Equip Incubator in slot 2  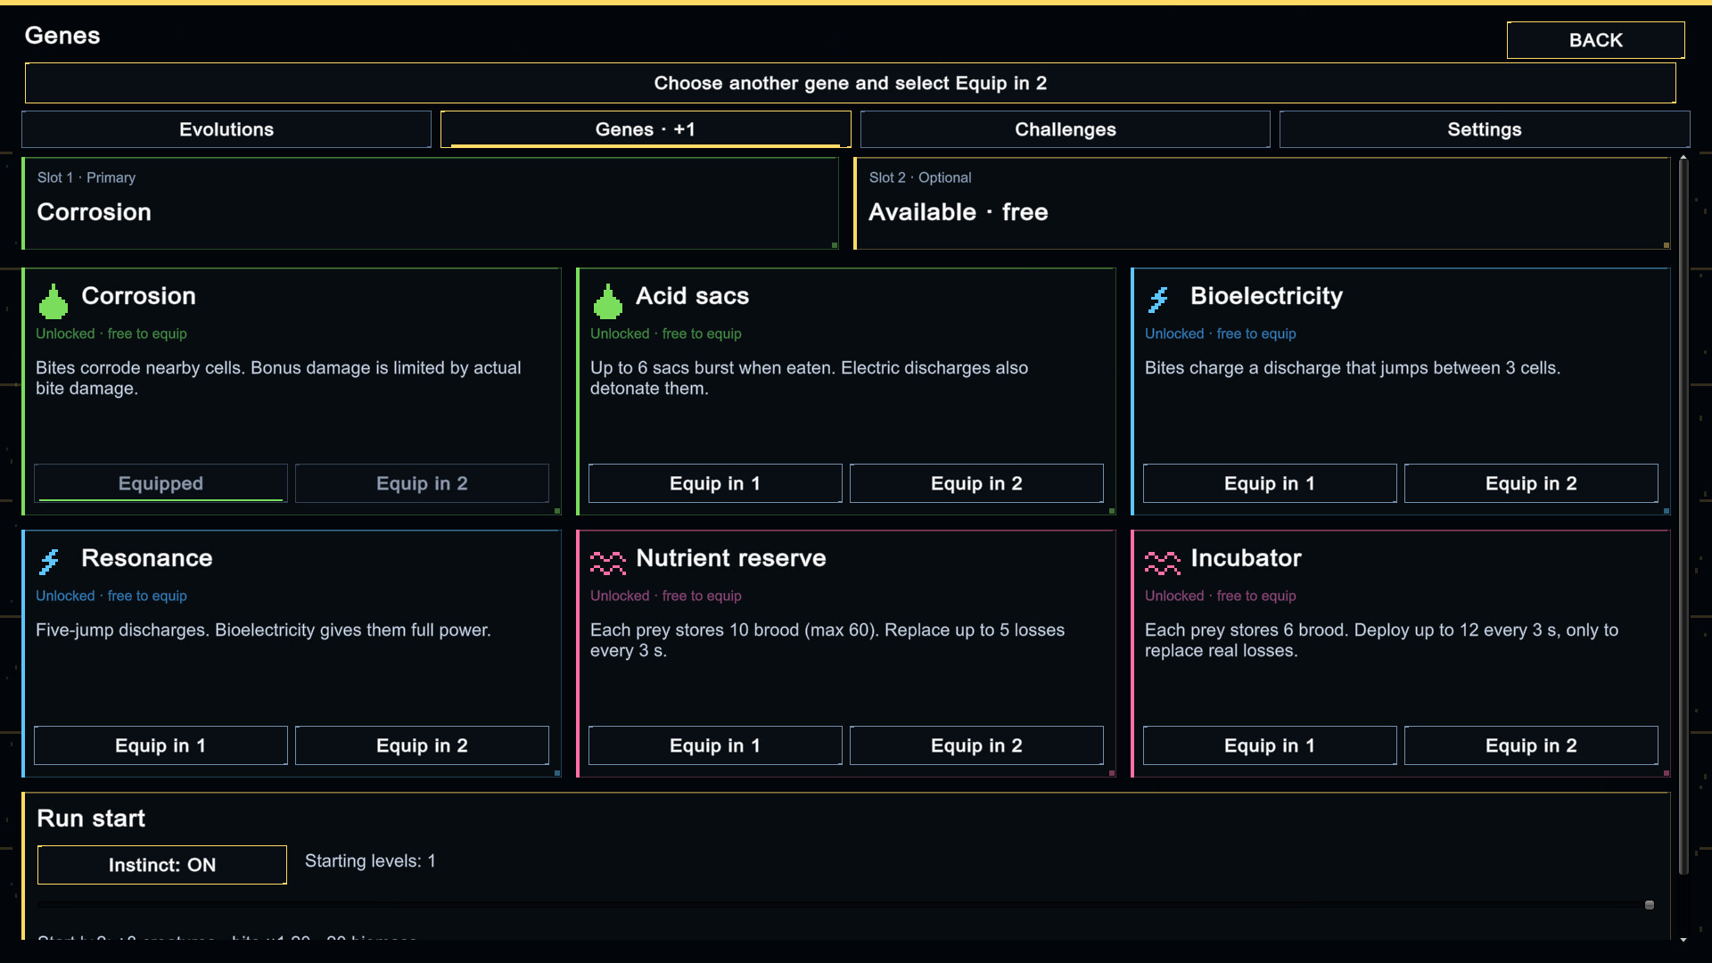(1531, 745)
